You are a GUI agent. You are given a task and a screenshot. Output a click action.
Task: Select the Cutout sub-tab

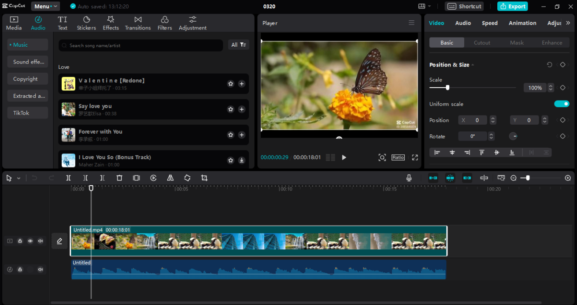pos(482,43)
